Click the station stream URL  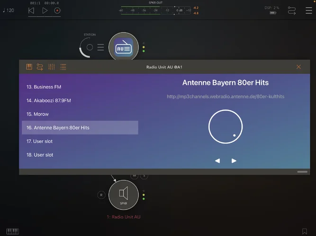[x=226, y=97]
